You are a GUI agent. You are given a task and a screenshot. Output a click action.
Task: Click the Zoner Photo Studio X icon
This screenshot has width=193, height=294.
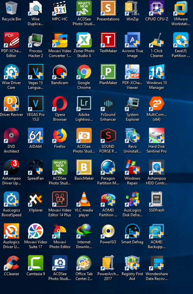pos(84,40)
